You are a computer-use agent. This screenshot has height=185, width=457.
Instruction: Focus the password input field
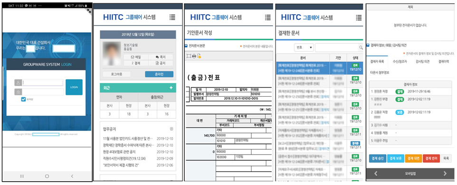(43, 92)
